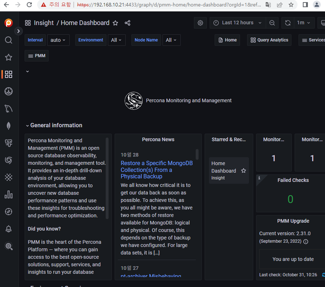
Task: Click the Percona PMM logo icon
Action: click(9, 23)
